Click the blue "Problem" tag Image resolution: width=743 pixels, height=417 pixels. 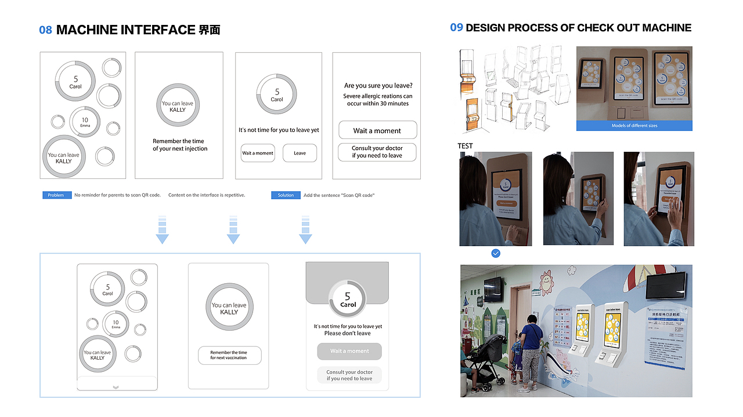(56, 195)
